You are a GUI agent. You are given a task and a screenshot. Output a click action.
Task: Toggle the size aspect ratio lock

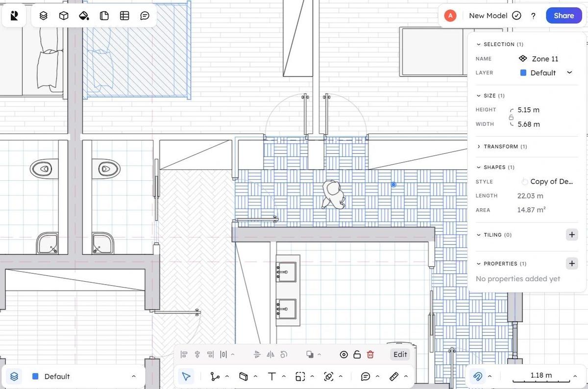coord(512,117)
